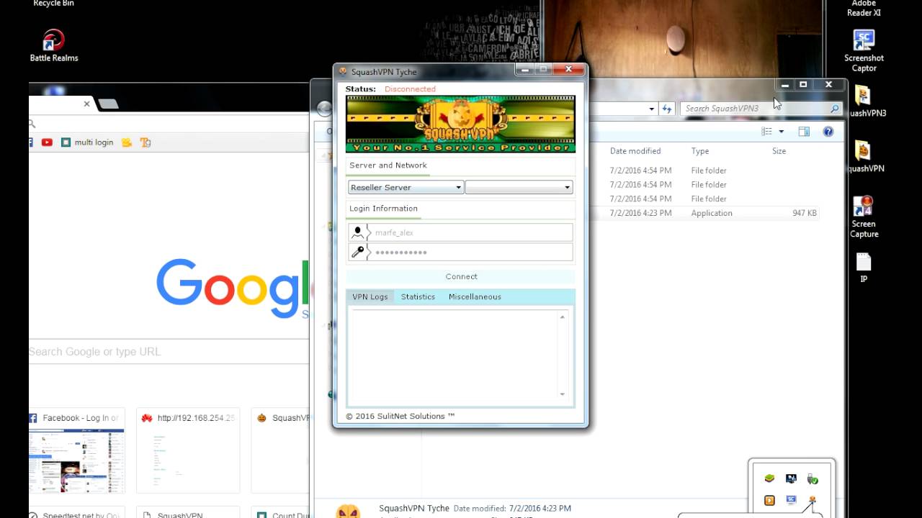Image resolution: width=922 pixels, height=518 pixels.
Task: Toggle the Explorer preview pane button
Action: pos(804,132)
